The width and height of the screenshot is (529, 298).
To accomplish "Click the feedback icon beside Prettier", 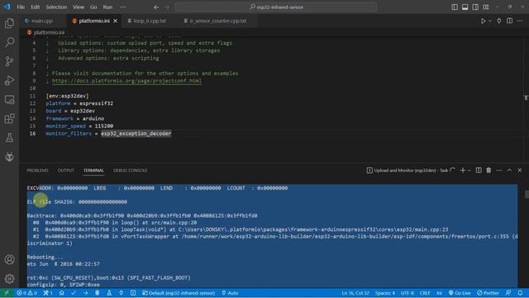I will coord(508,293).
